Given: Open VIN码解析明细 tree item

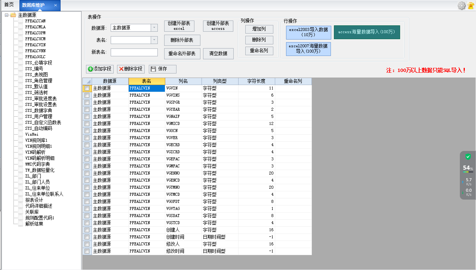Looking at the screenshot, I should [40, 158].
